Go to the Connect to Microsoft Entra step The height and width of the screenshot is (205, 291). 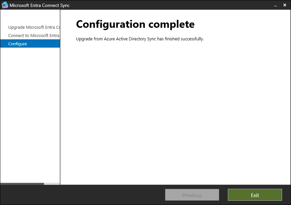(x=33, y=35)
